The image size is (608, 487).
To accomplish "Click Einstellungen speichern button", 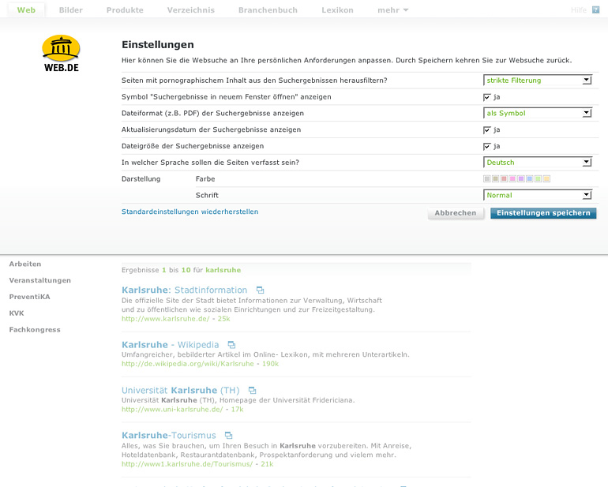I will point(543,213).
